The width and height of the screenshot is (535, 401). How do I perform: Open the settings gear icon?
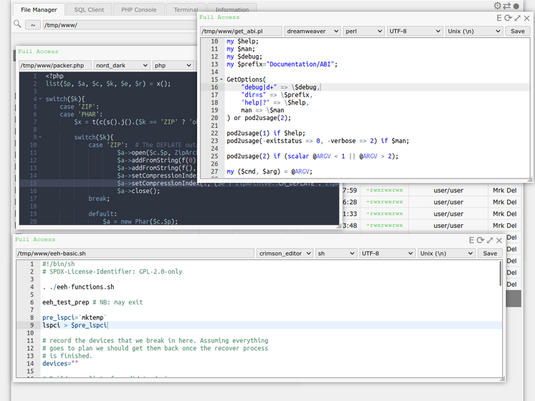[x=498, y=6]
